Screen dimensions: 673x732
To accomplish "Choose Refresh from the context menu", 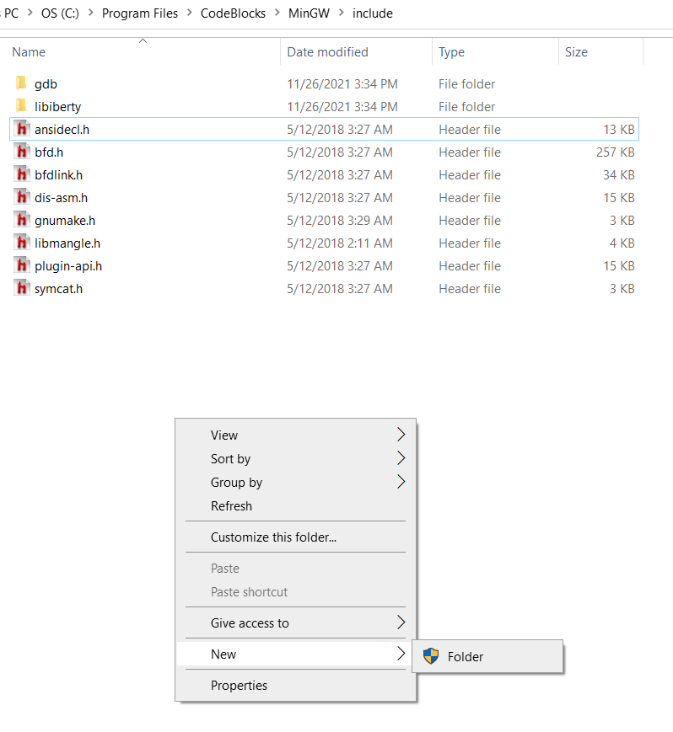I will coord(231,506).
